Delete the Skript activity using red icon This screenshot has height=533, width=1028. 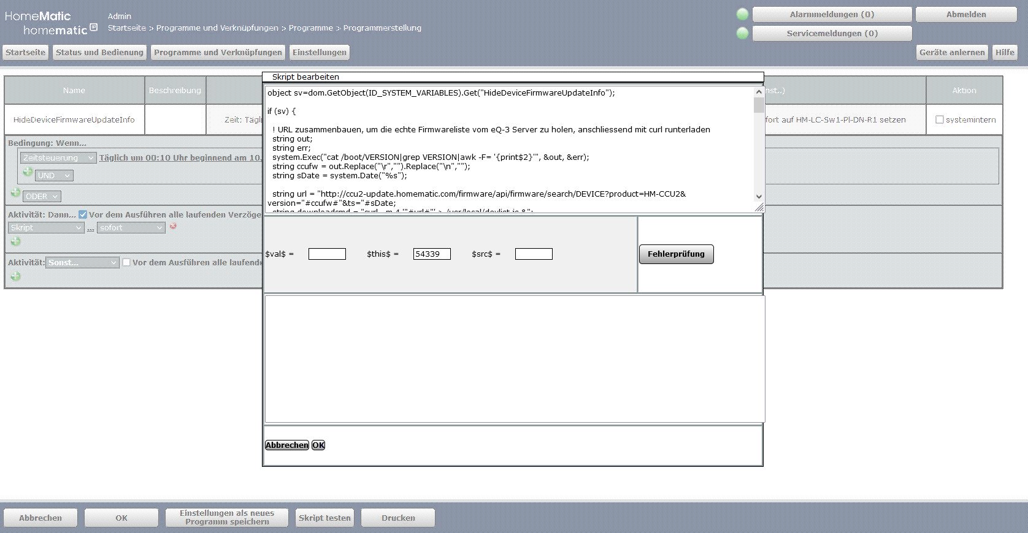point(173,227)
